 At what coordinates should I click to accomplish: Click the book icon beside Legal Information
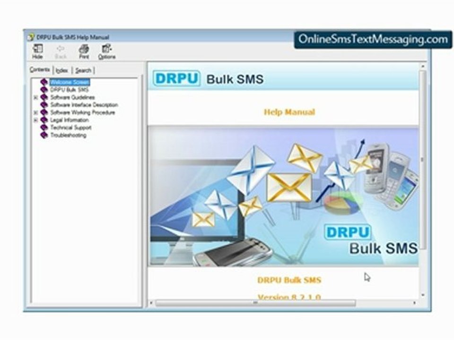tap(44, 120)
